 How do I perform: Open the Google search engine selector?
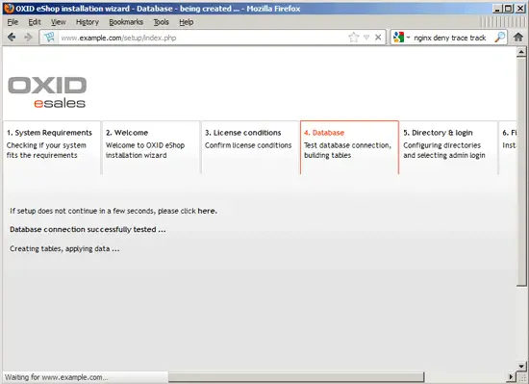click(401, 38)
